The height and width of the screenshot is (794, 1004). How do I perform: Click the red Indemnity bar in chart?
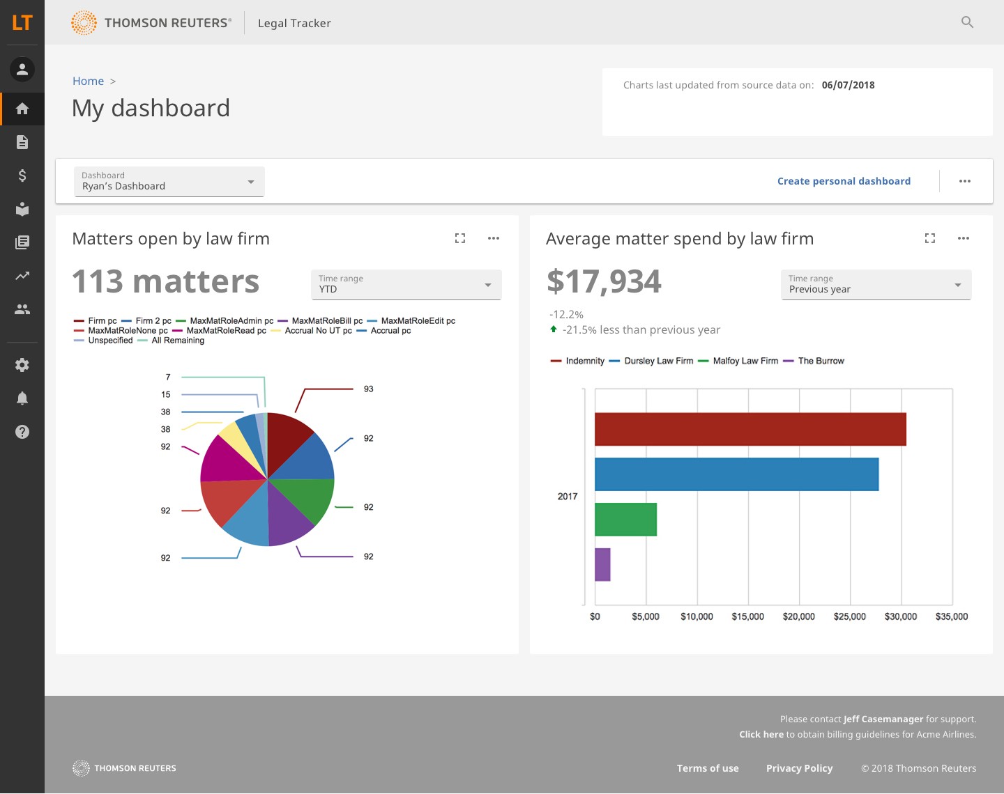pyautogui.click(x=750, y=429)
